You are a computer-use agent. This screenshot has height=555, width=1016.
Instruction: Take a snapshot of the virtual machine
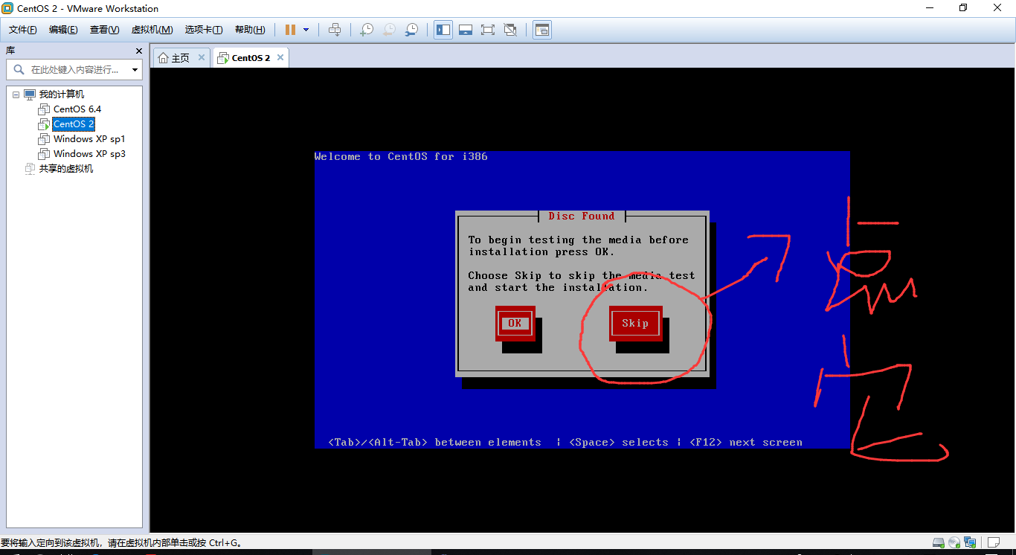366,30
